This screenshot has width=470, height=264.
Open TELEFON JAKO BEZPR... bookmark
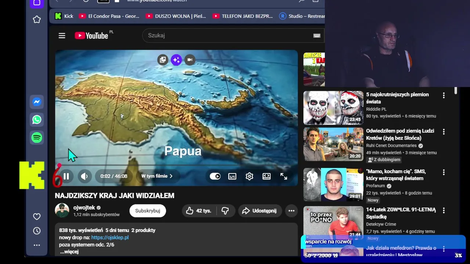tap(243, 16)
